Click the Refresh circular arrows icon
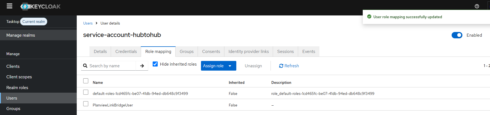The image size is (490, 115). tap(281, 66)
